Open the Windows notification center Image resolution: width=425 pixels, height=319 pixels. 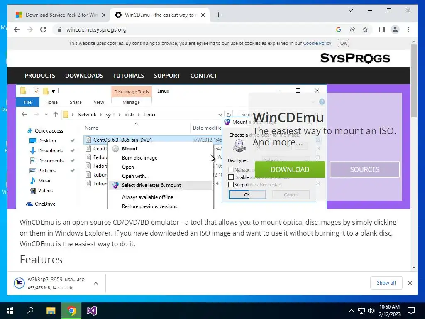pyautogui.click(x=411, y=311)
